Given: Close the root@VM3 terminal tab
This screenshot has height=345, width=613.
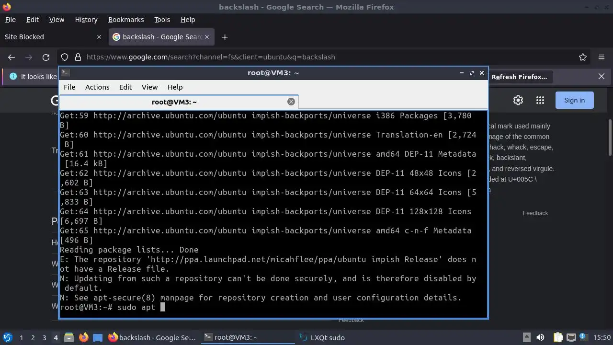Looking at the screenshot, I should click(291, 102).
